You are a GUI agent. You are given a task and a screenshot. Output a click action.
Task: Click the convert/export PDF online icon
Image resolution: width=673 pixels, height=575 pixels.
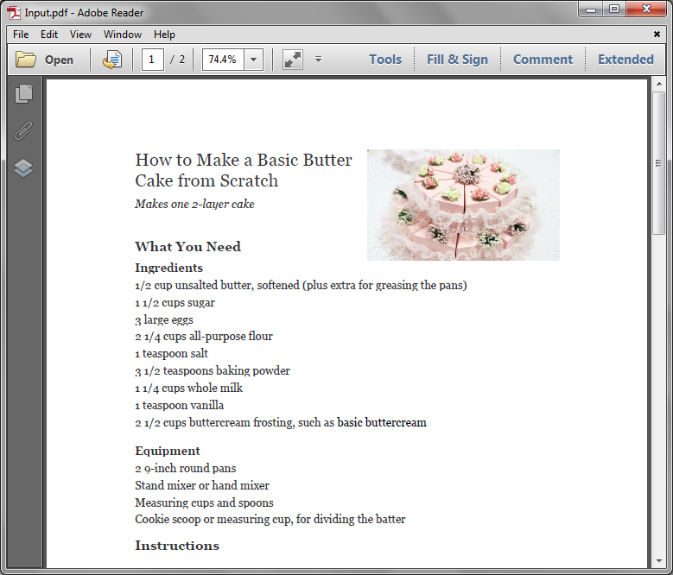point(112,60)
